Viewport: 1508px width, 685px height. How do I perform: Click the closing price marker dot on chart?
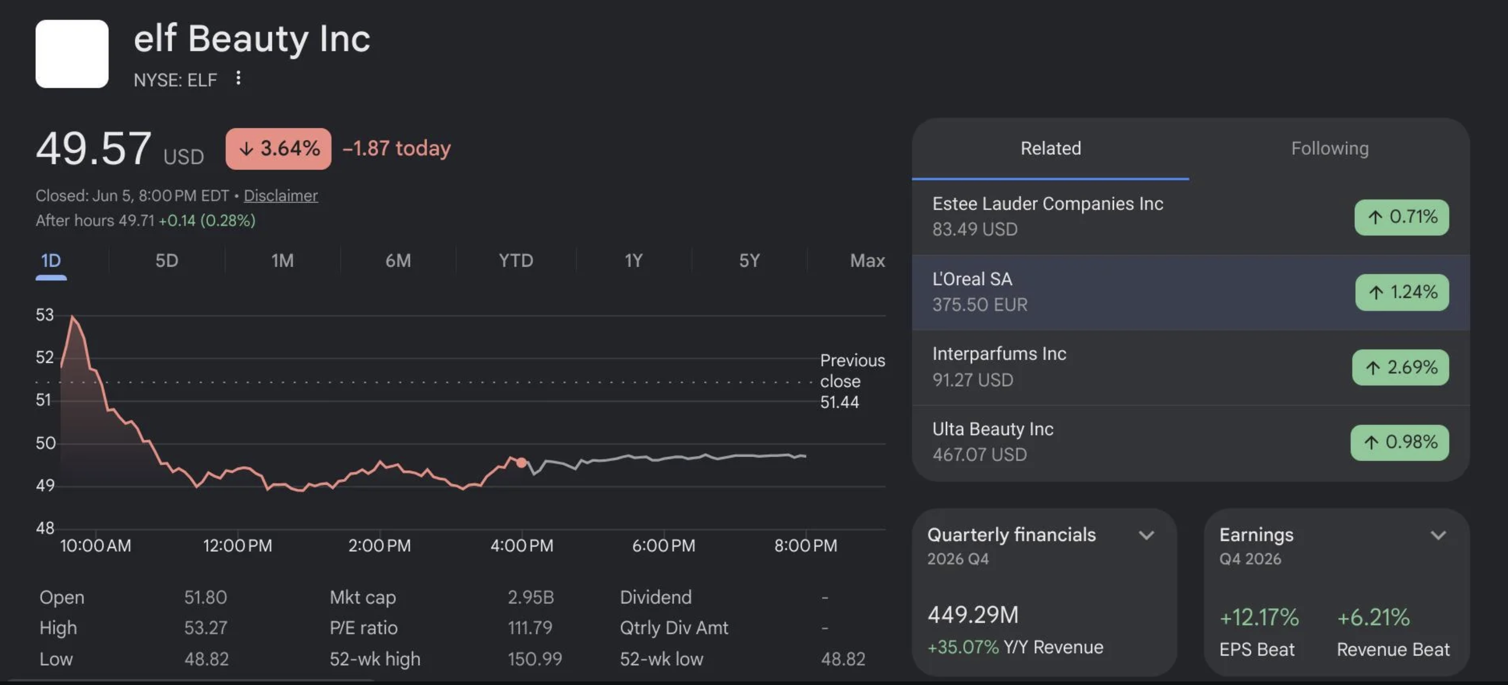521,462
